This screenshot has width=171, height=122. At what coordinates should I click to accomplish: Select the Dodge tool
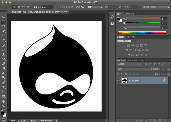click(x=3, y=78)
